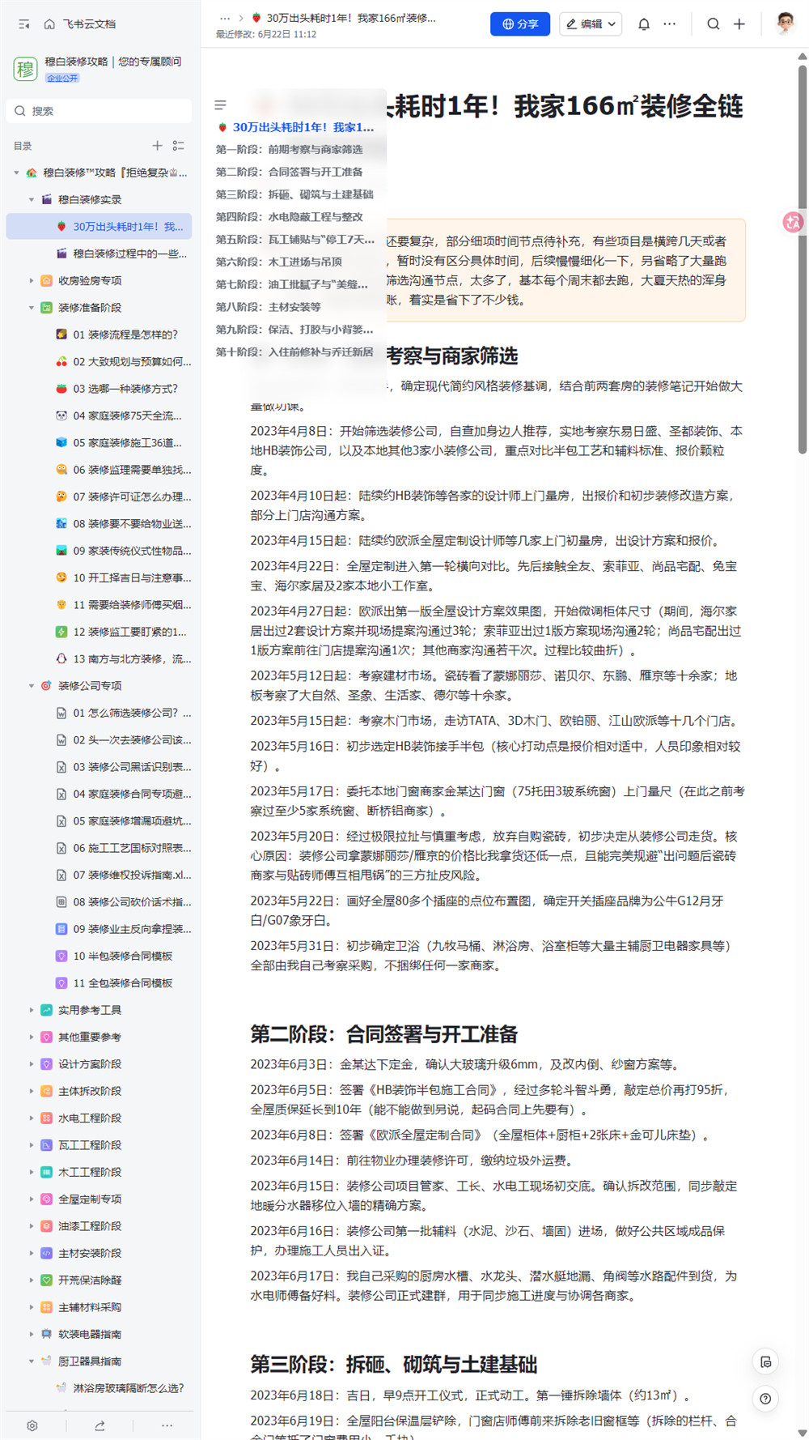Viewport: 809px width, 1440px height.
Task: Open the 编辑 mode dropdown
Action: [591, 24]
